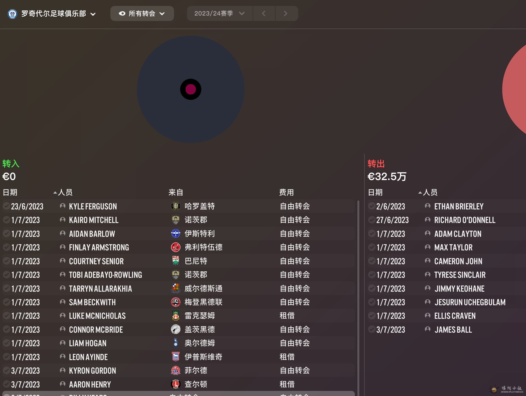Image resolution: width=526 pixels, height=396 pixels.
Task: Sort incoming transfers by 人员 column
Action: [65, 192]
